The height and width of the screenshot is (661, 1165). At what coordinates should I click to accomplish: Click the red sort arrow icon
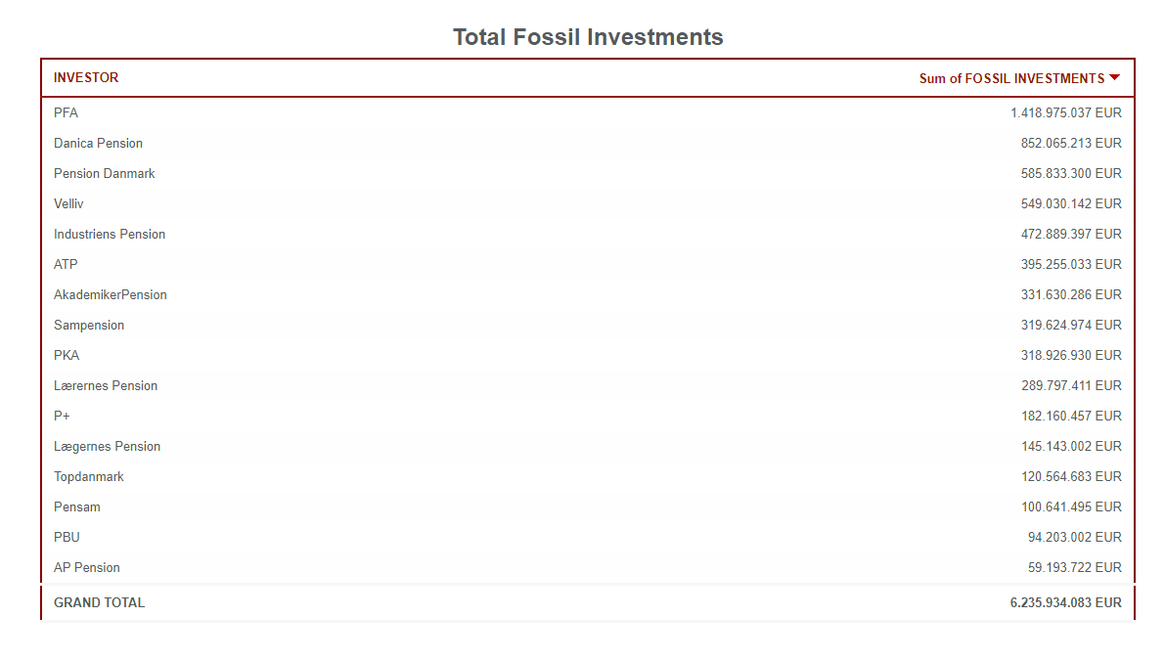(1114, 78)
